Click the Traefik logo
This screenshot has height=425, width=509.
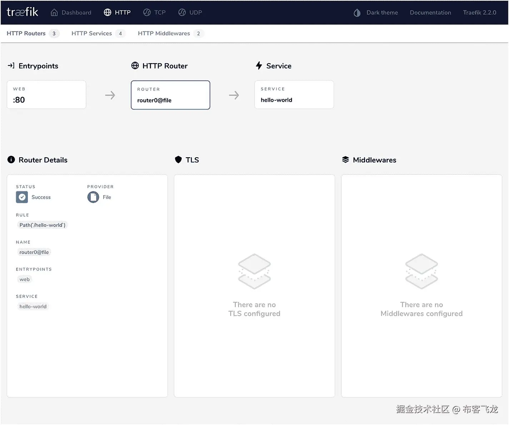click(x=22, y=12)
